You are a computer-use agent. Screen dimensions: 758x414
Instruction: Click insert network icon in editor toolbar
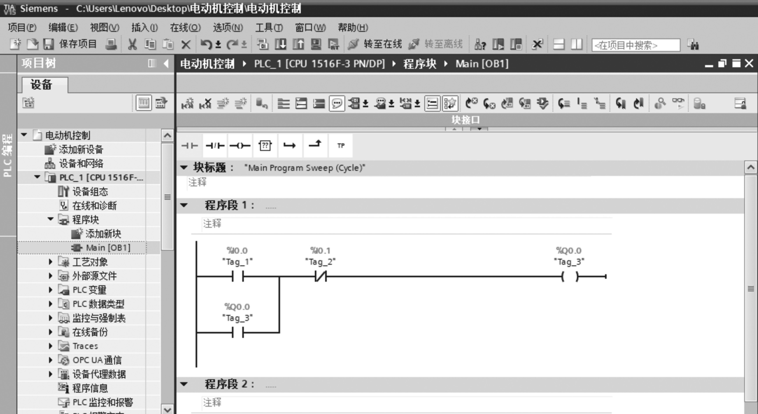pyautogui.click(x=188, y=104)
